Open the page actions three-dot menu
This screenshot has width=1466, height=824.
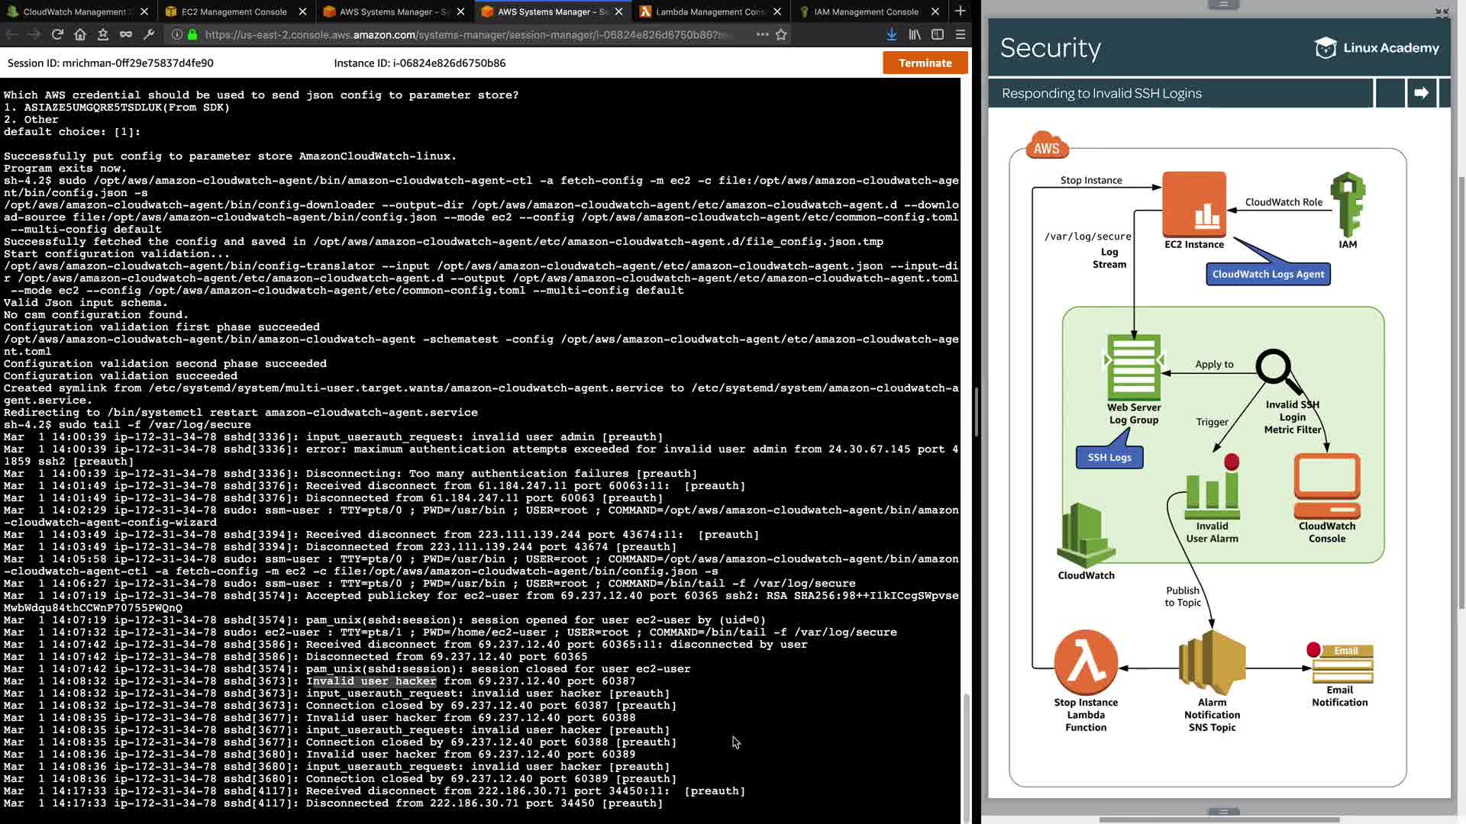click(762, 34)
